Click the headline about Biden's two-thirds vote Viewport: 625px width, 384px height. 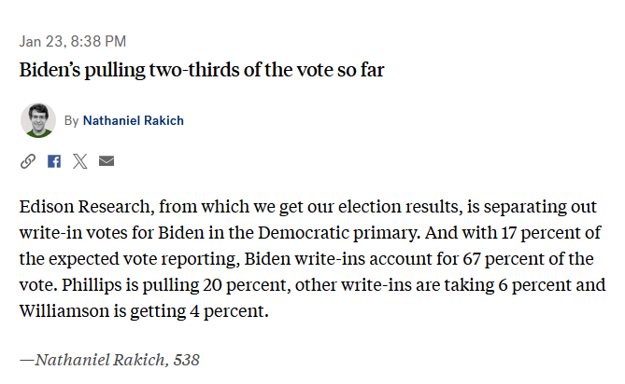click(202, 70)
